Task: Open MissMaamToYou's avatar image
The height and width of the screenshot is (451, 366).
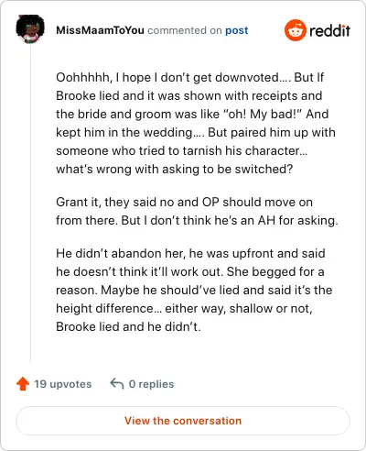Action: pyautogui.click(x=30, y=28)
